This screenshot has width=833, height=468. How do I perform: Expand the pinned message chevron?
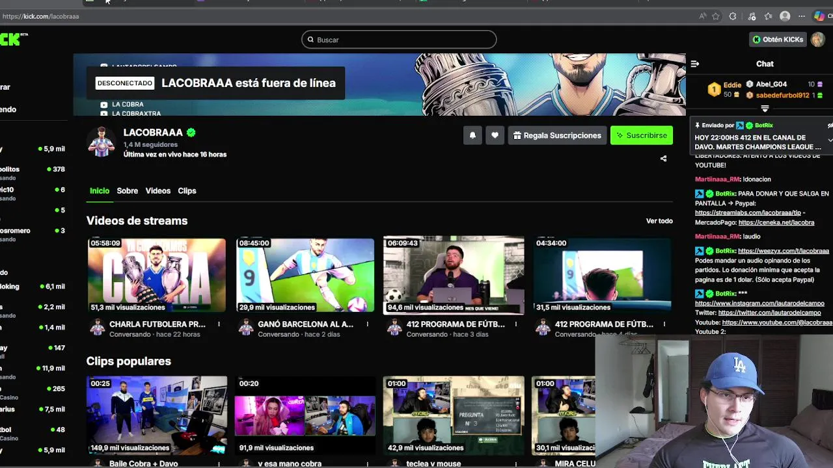point(830,140)
